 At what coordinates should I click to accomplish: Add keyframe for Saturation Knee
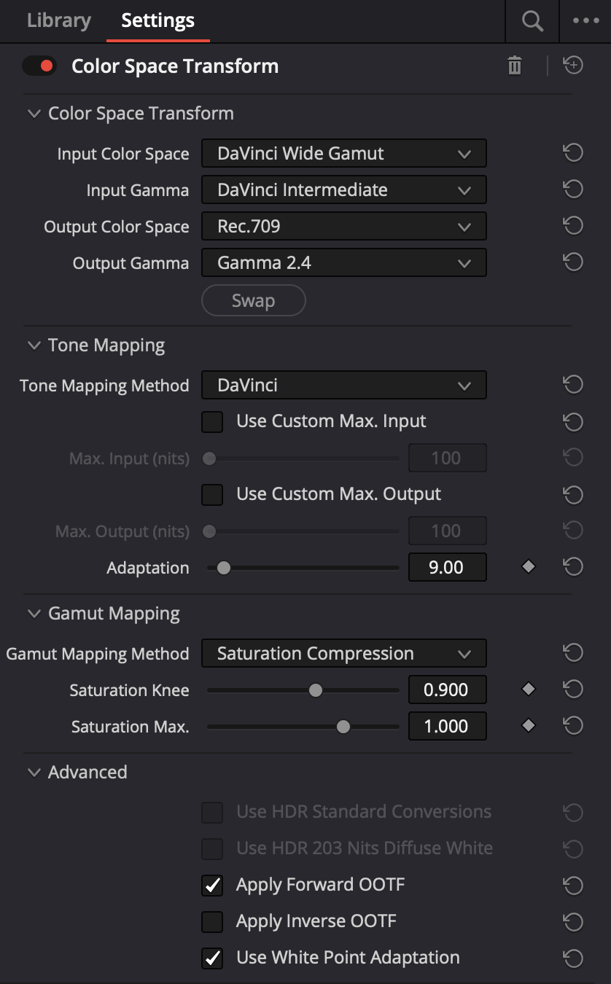529,690
